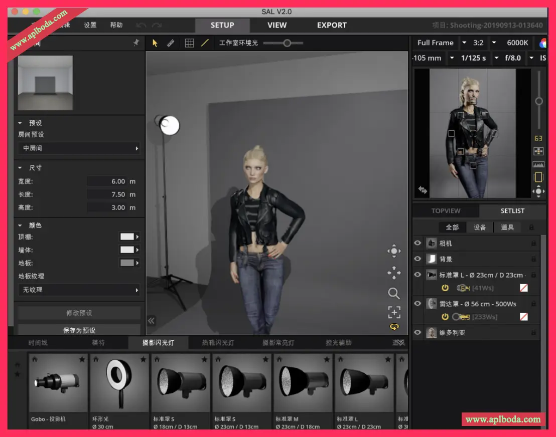Click the 工作室环境光 slider handle
This screenshot has width=556, height=437.
tap(287, 43)
